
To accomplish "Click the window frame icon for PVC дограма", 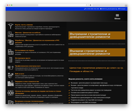I will pos(11,42).
